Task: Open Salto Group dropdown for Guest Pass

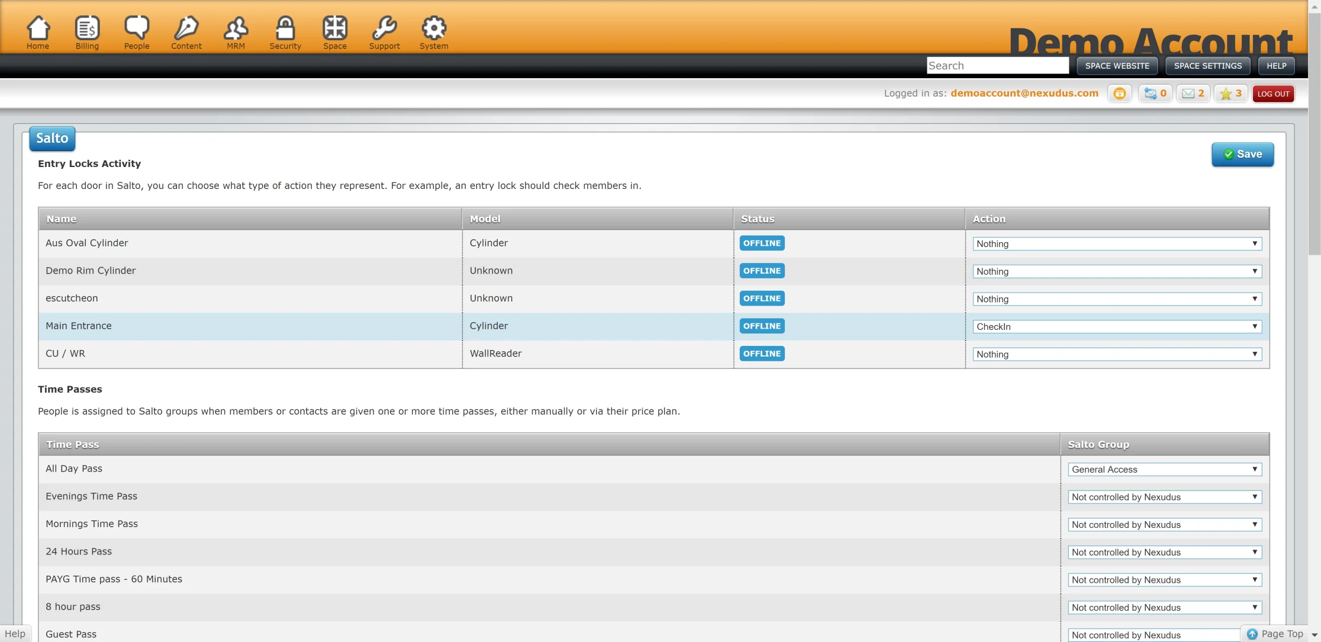Action: pyautogui.click(x=1154, y=635)
